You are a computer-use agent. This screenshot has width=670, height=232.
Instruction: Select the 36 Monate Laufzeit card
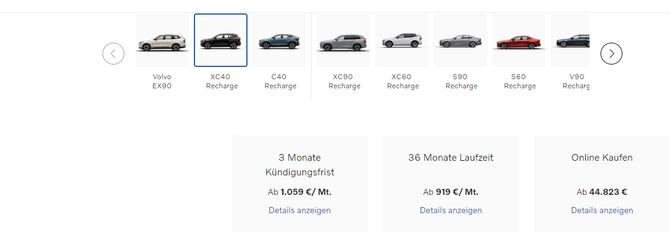[x=451, y=184]
